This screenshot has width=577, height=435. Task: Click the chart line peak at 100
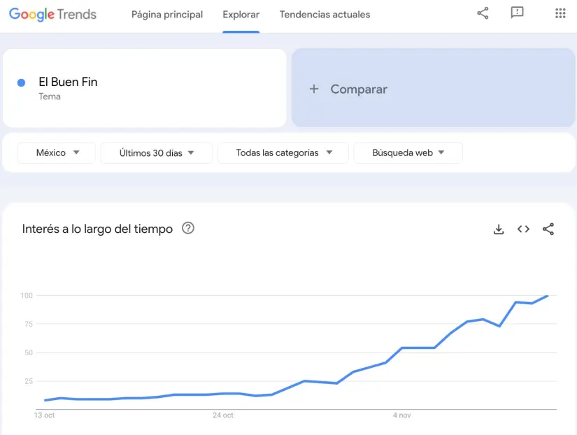(x=548, y=295)
